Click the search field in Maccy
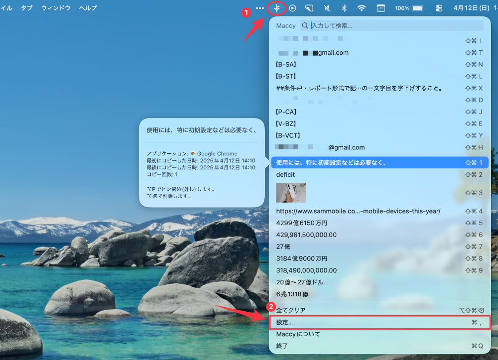Viewport: 498px width, 360px height. click(396, 25)
